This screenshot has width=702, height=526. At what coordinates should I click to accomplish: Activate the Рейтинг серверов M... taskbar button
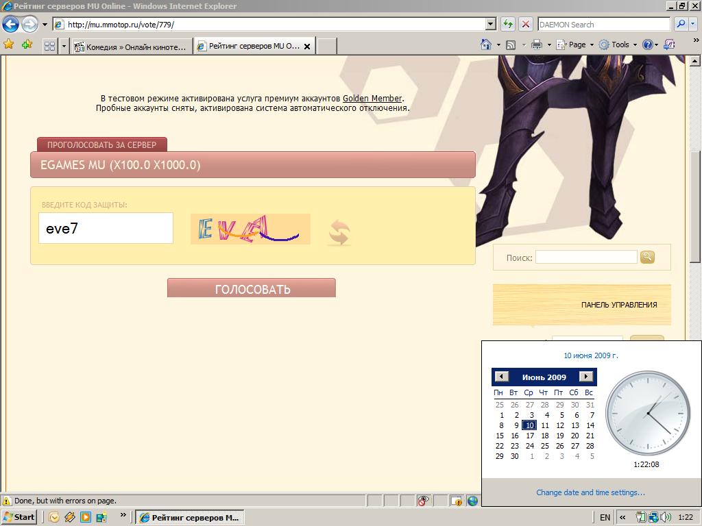190,518
